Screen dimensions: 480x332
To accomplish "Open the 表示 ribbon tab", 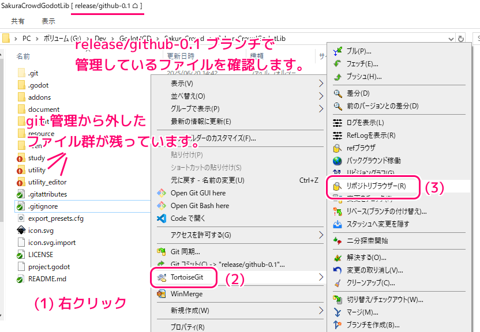I will (x=48, y=21).
